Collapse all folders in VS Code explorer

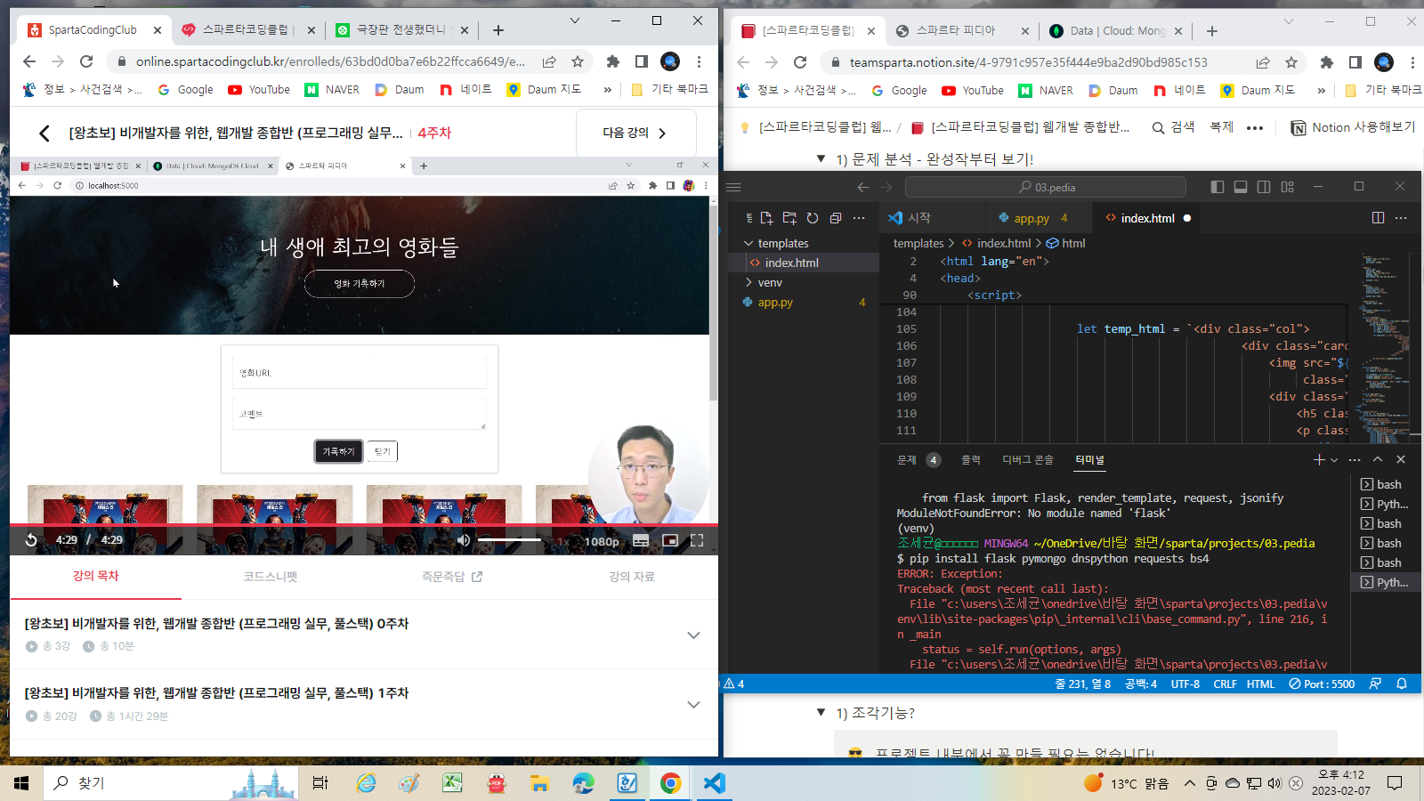pos(836,218)
